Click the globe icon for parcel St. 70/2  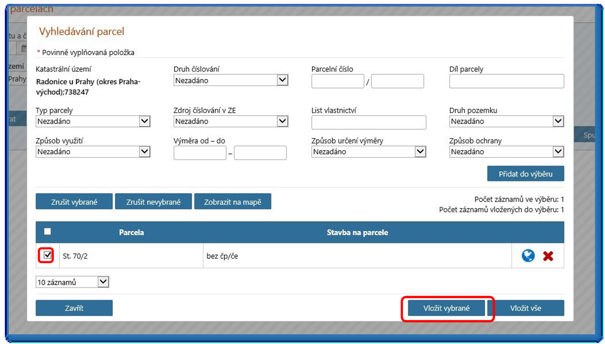(x=528, y=256)
